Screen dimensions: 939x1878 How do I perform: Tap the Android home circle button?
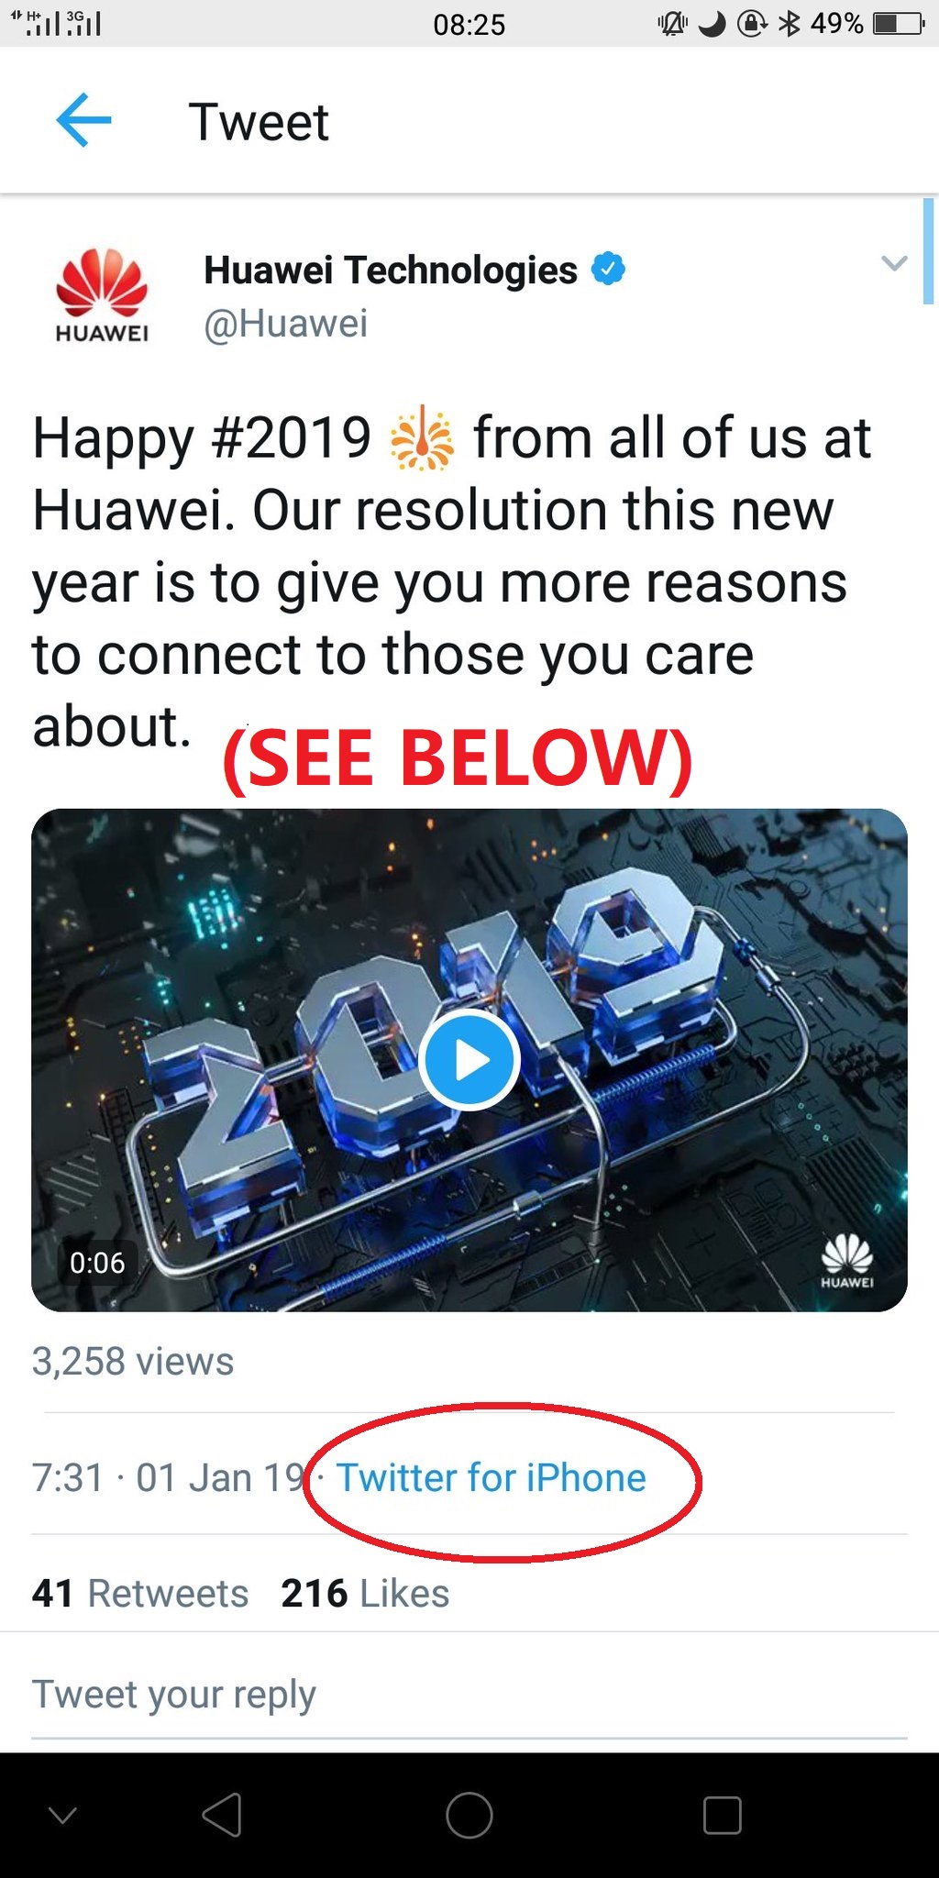point(469,1815)
